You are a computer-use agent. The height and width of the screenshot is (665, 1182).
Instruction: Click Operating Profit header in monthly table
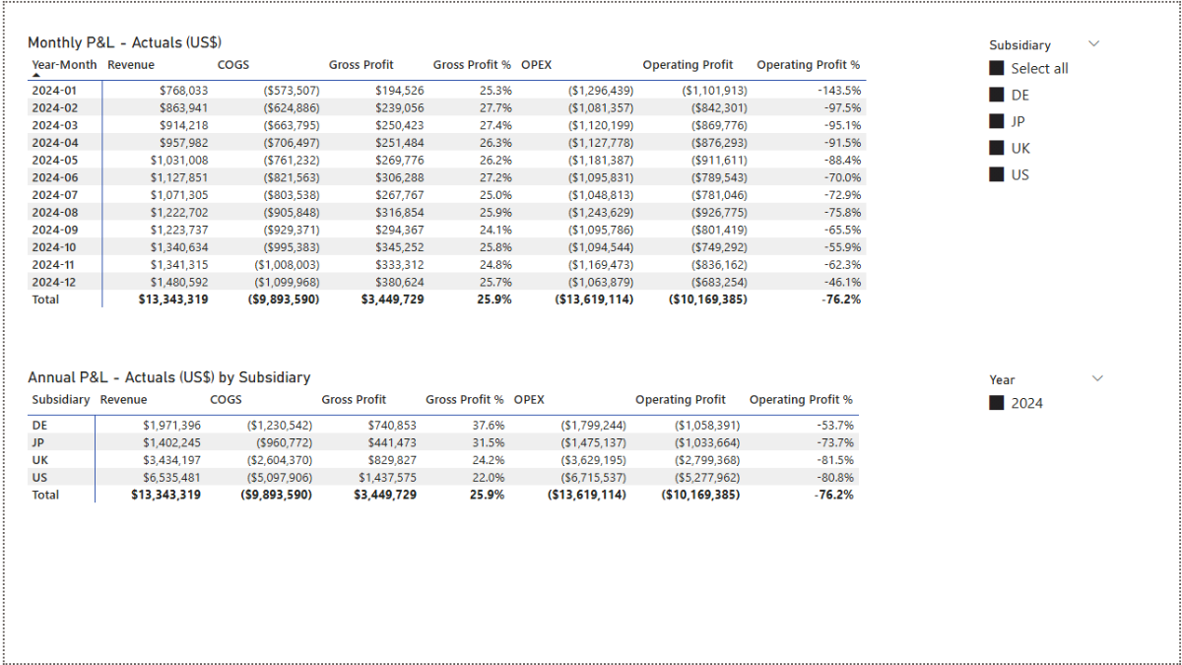pos(688,65)
